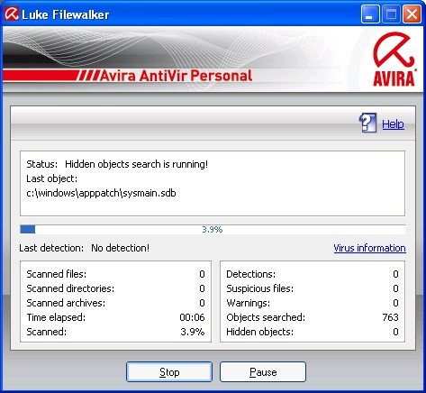The height and width of the screenshot is (393, 426).
Task: Click the 'Last detection:' label
Action: point(51,248)
